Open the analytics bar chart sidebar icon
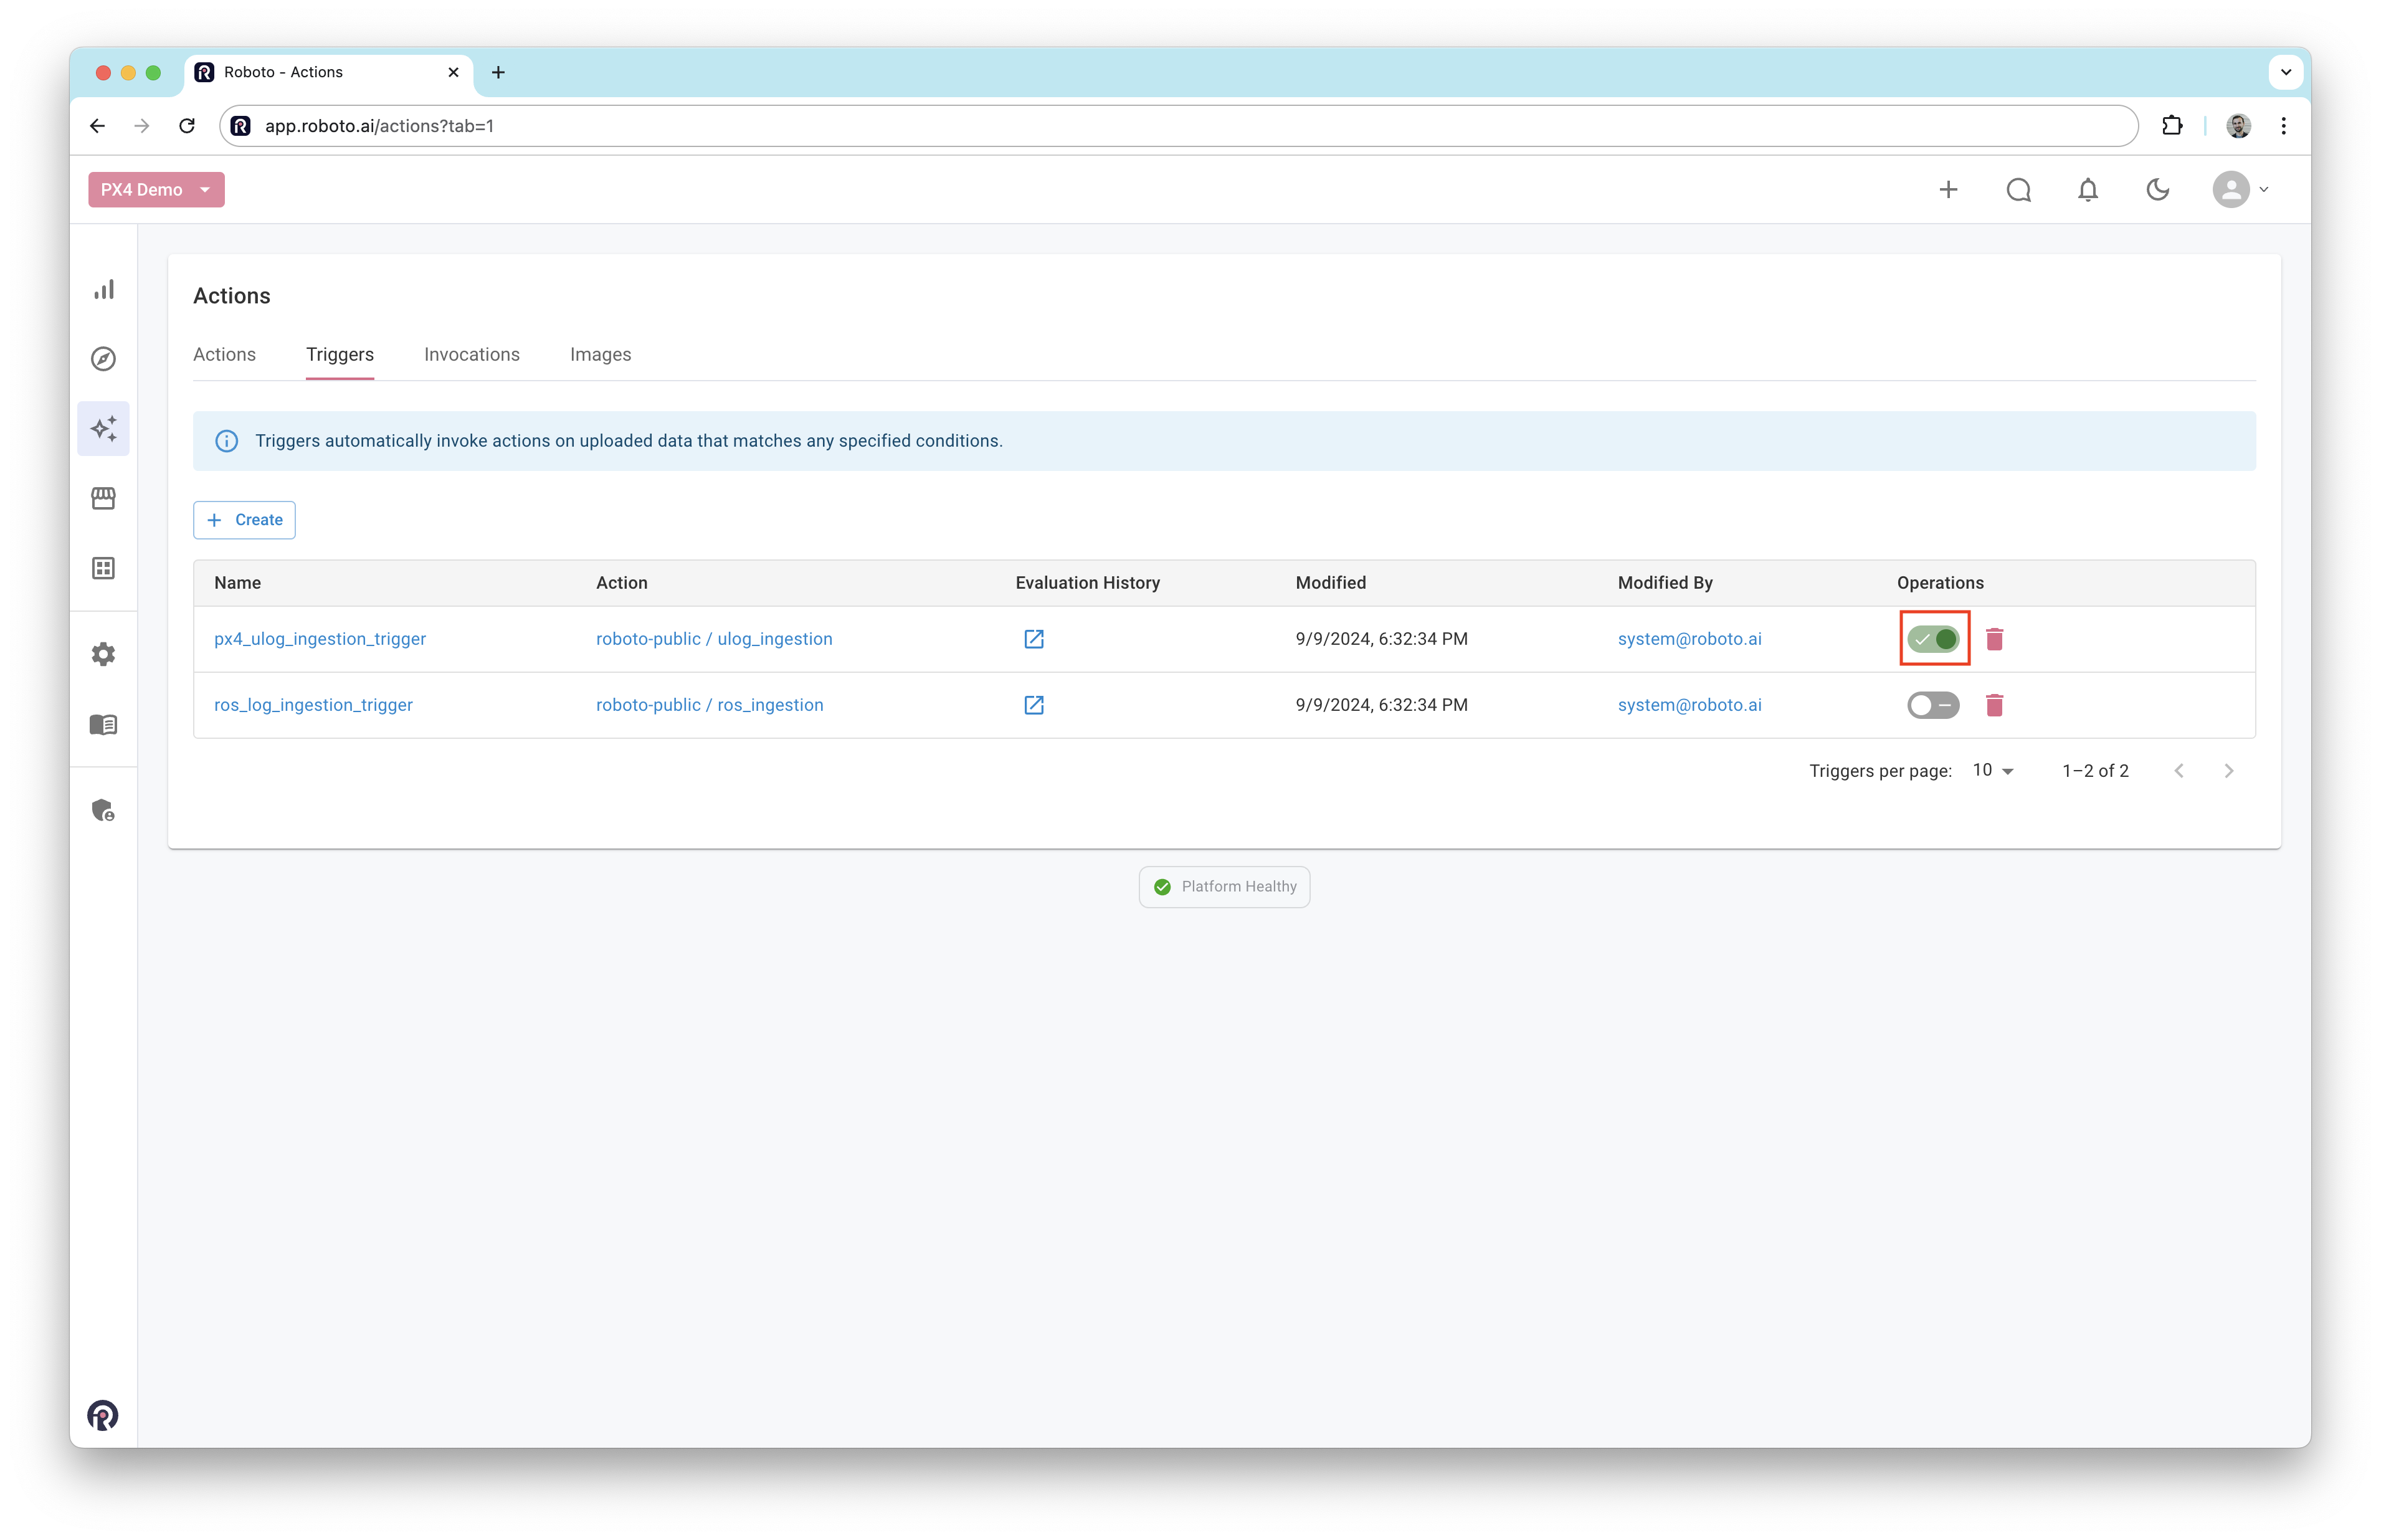2381x1540 pixels. pyautogui.click(x=104, y=290)
